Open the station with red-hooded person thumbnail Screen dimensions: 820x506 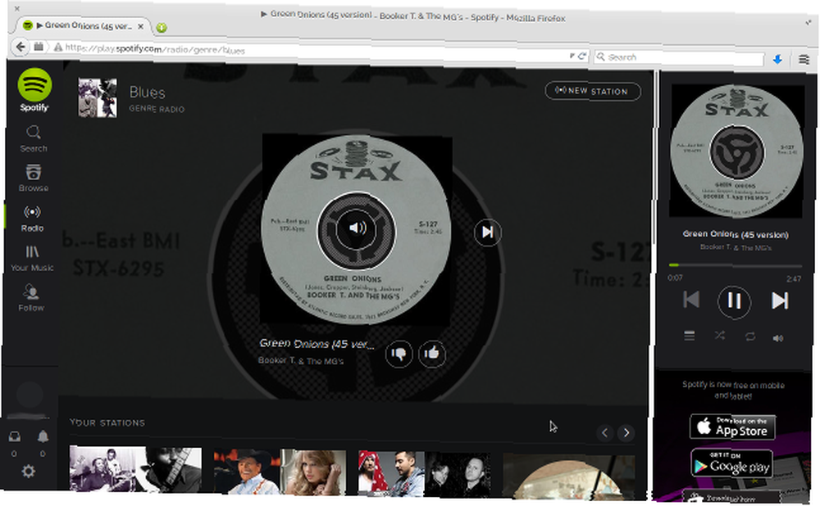click(x=424, y=475)
